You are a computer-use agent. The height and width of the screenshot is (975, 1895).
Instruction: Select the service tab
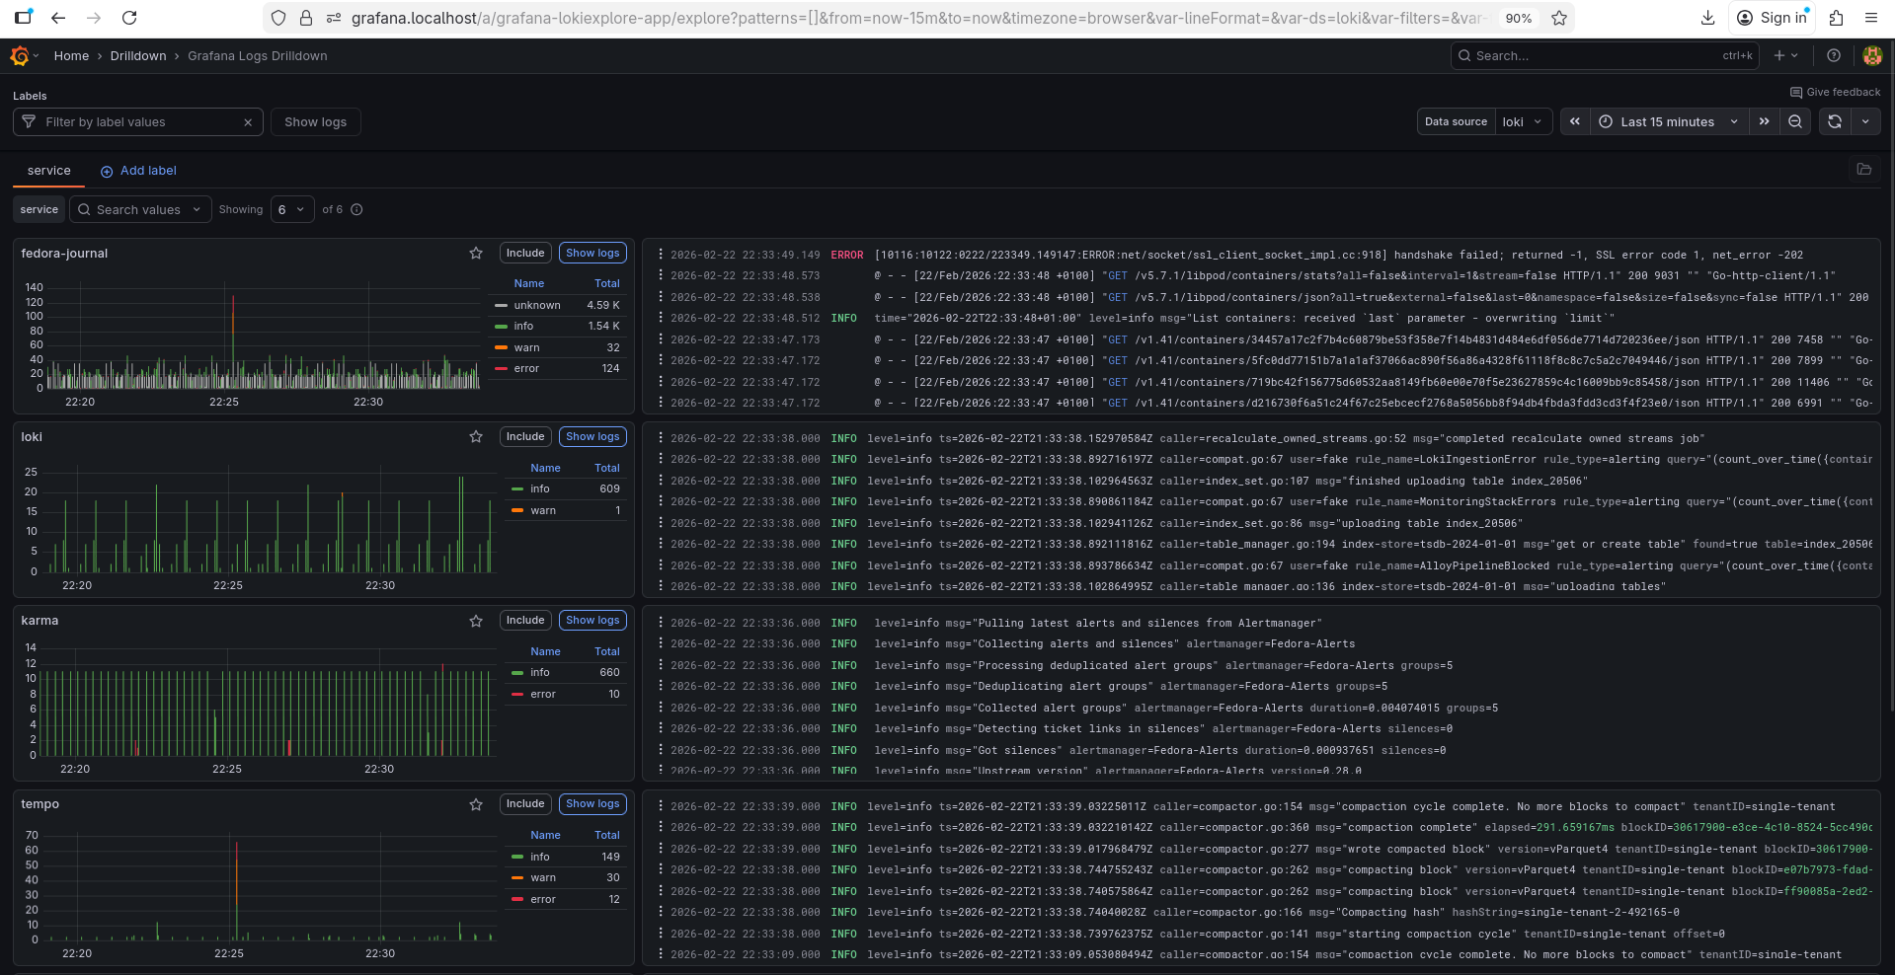48,171
